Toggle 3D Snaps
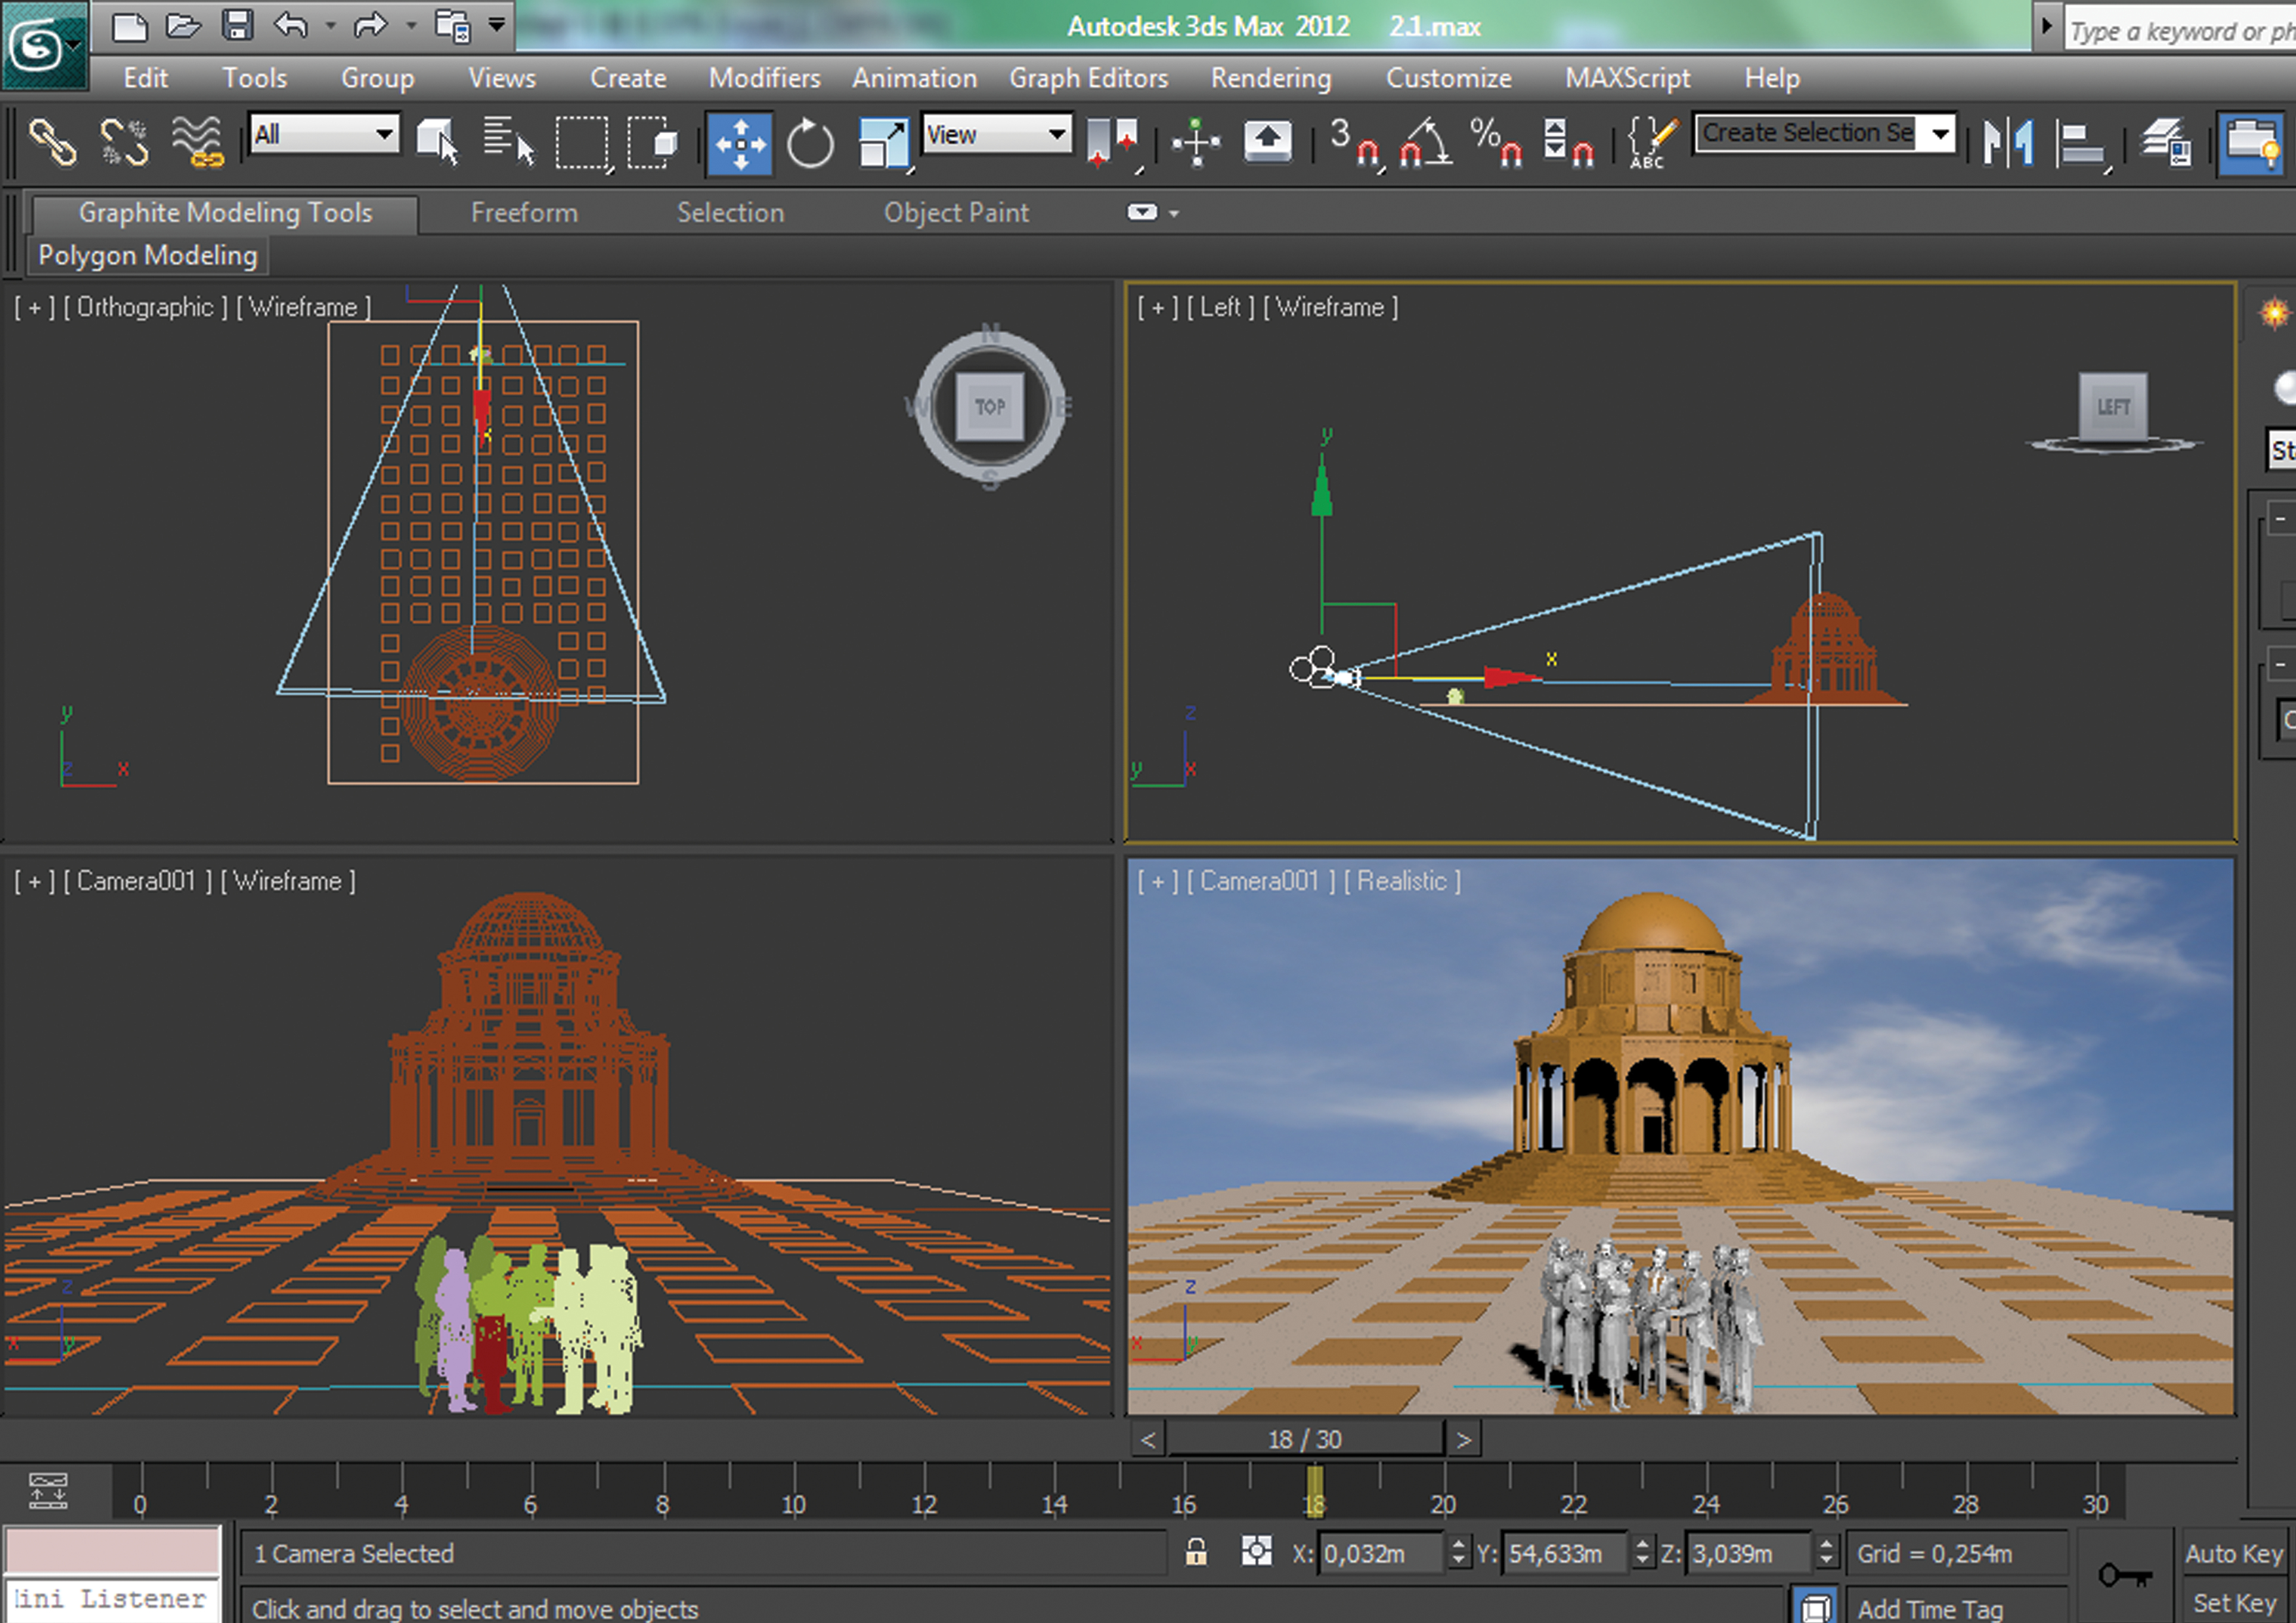 coord(1356,144)
